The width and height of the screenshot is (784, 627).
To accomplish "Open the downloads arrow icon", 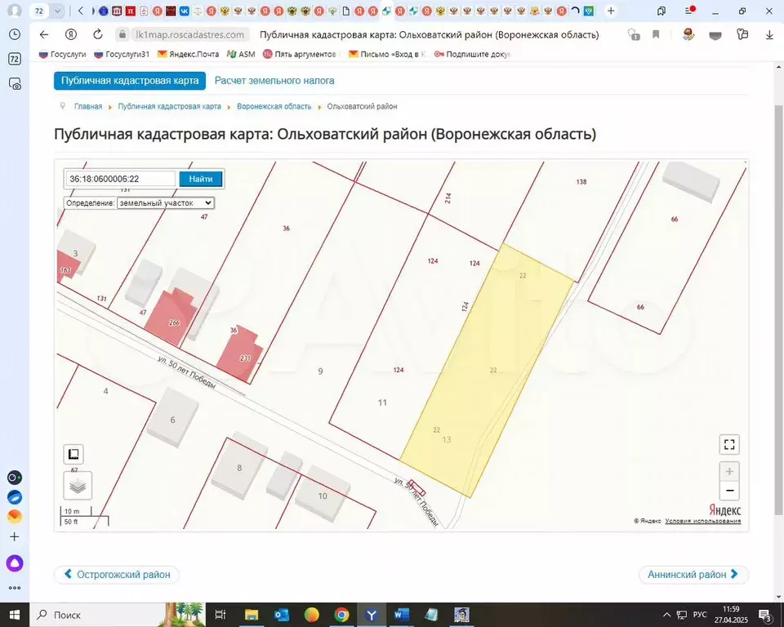I will click(x=769, y=34).
